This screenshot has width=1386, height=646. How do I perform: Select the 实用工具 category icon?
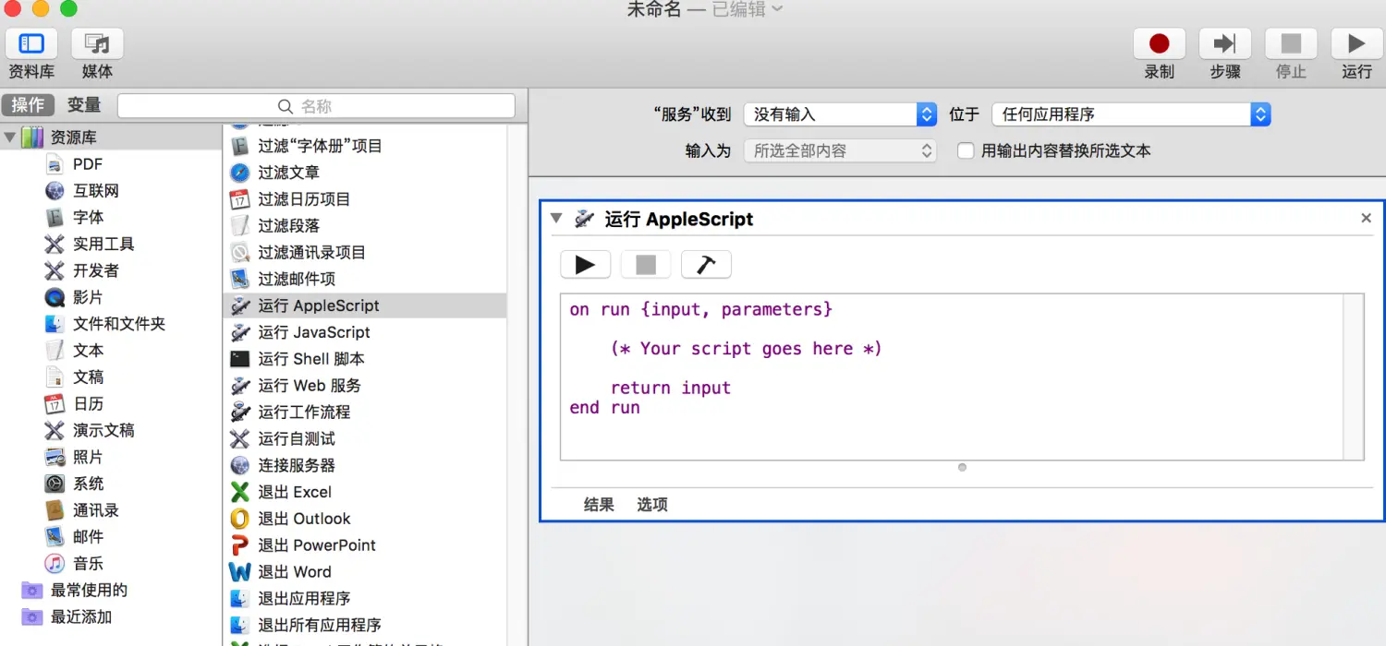pos(55,245)
